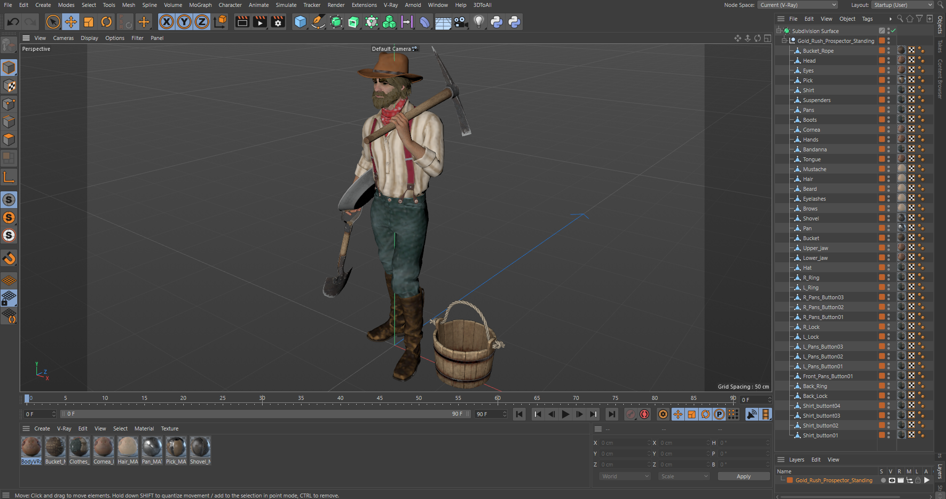Click the first Python script icon
Screen dimensions: 946x499
[x=497, y=22]
